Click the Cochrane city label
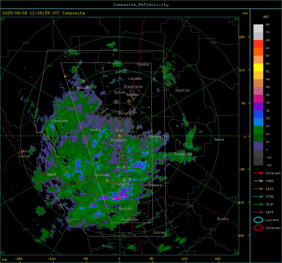This screenshot has width=282, height=263. [102, 175]
